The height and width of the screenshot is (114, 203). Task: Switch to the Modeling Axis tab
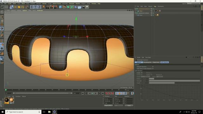147,62
